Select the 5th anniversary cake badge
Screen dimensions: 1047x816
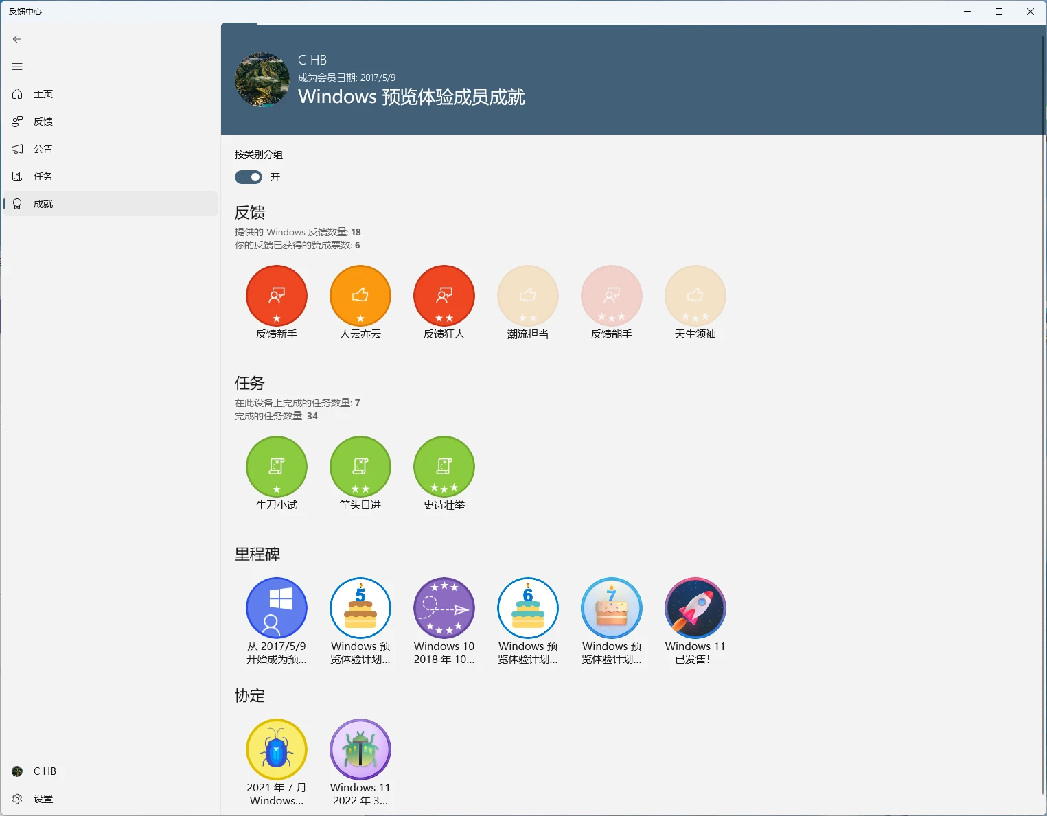click(360, 608)
